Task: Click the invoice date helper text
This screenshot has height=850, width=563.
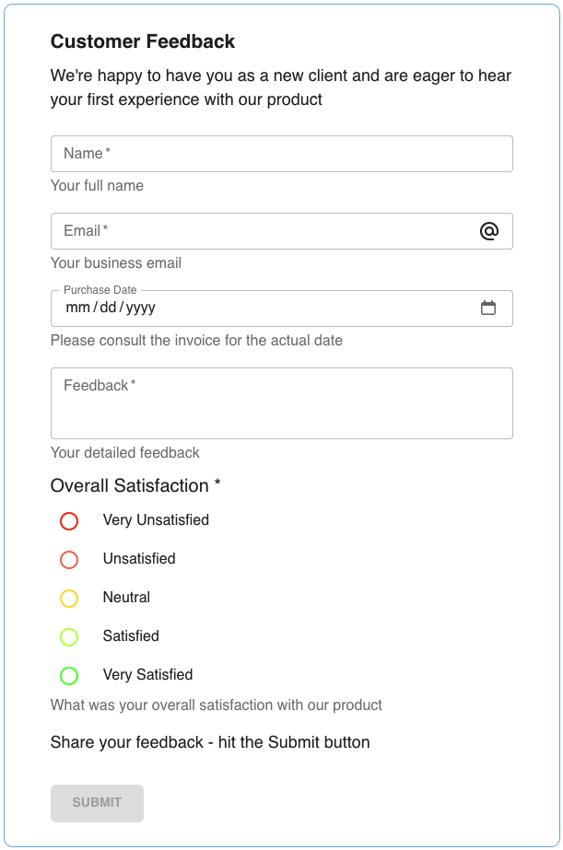Action: [x=196, y=341]
